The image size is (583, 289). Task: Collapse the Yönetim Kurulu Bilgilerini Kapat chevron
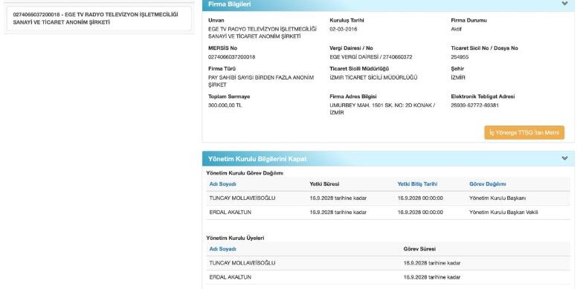(564, 159)
